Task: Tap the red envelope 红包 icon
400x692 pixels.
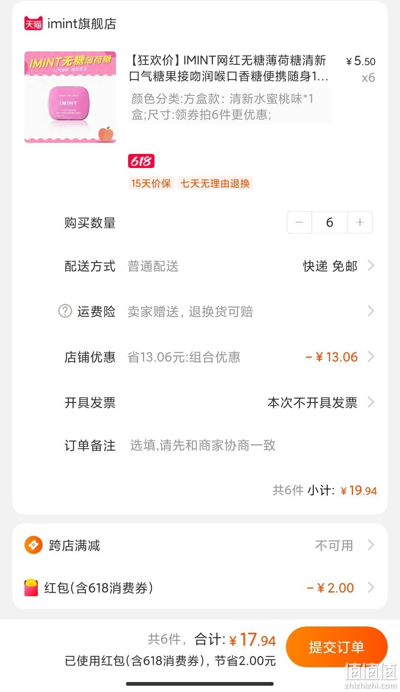Action: tap(31, 587)
